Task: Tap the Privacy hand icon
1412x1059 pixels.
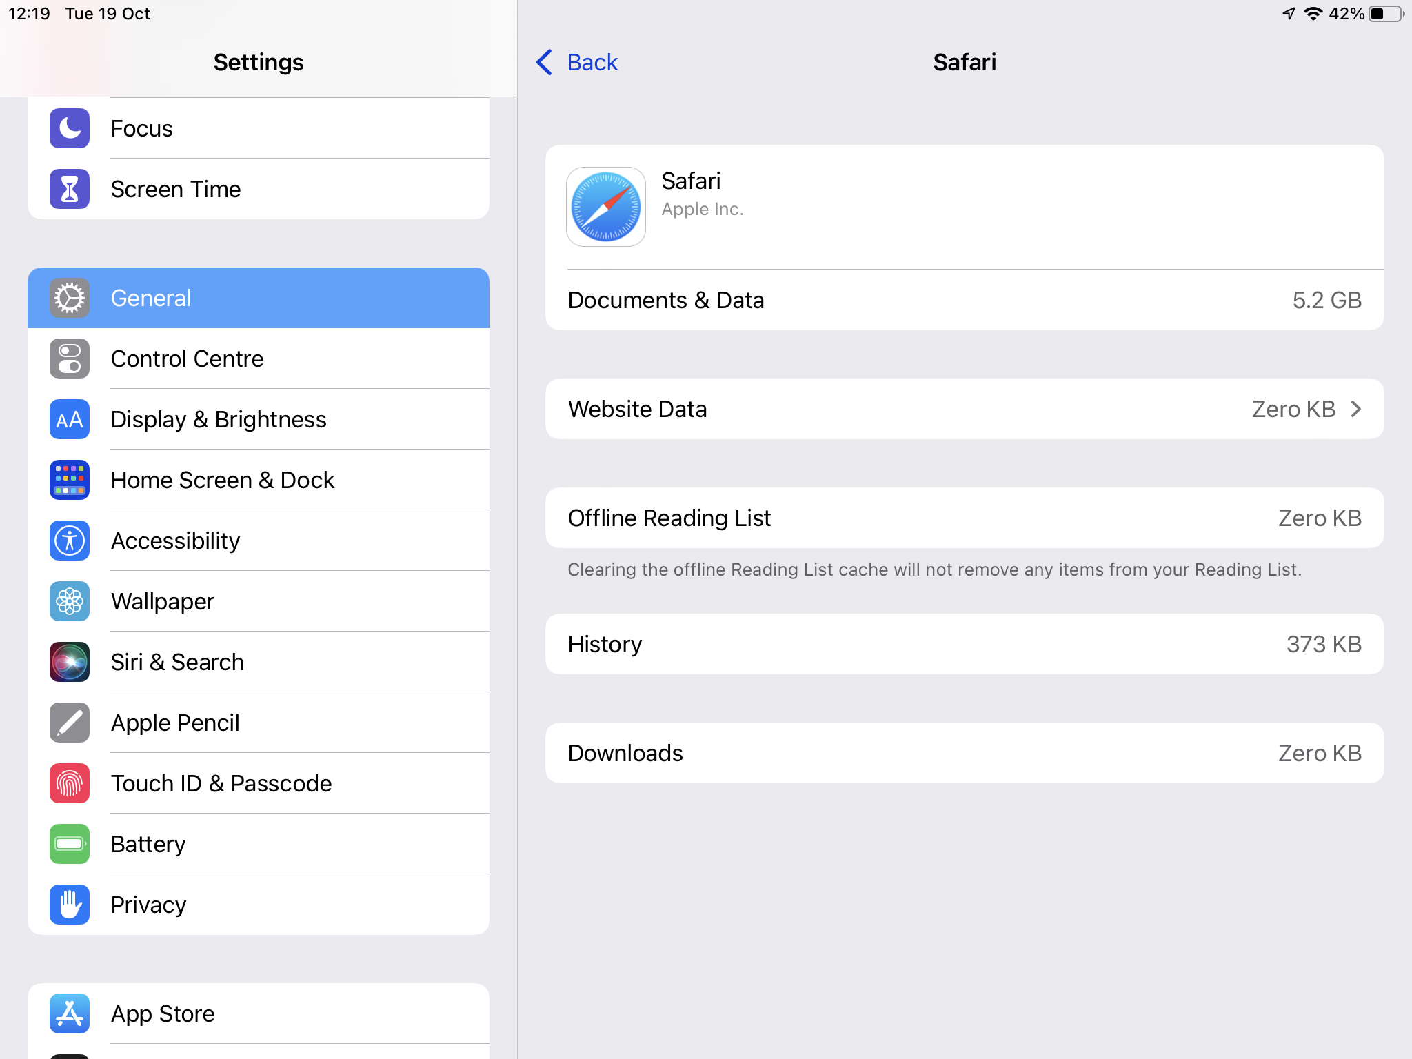Action: point(70,905)
